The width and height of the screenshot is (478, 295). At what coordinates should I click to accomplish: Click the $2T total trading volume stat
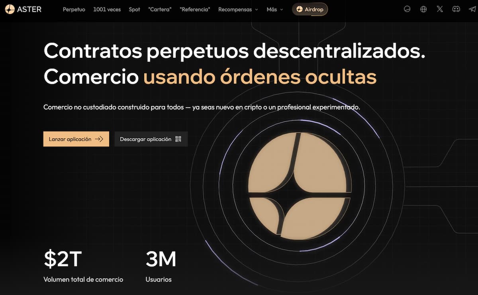pos(63,260)
